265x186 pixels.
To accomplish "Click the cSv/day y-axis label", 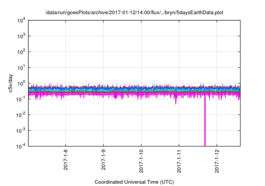I will pos(11,83).
